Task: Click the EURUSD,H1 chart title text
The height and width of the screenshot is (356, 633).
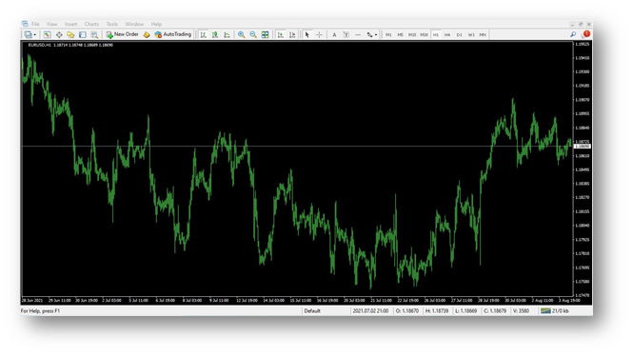Action: (x=40, y=45)
